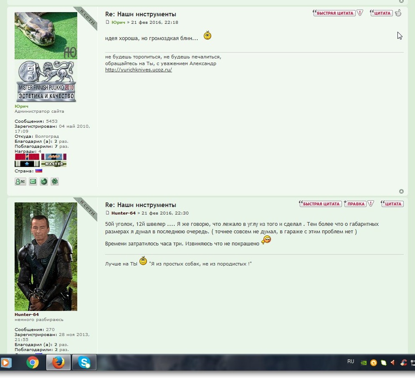Open Google Chrome from the taskbar

point(33,362)
